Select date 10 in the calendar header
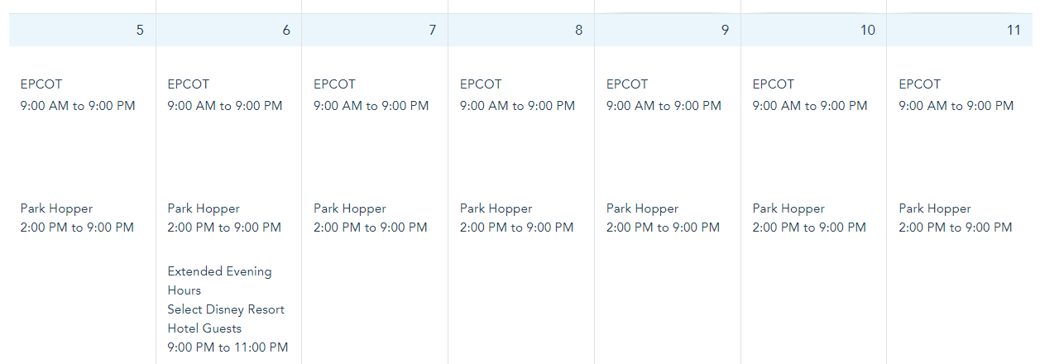Image resolution: width=1040 pixels, height=364 pixels. (868, 31)
